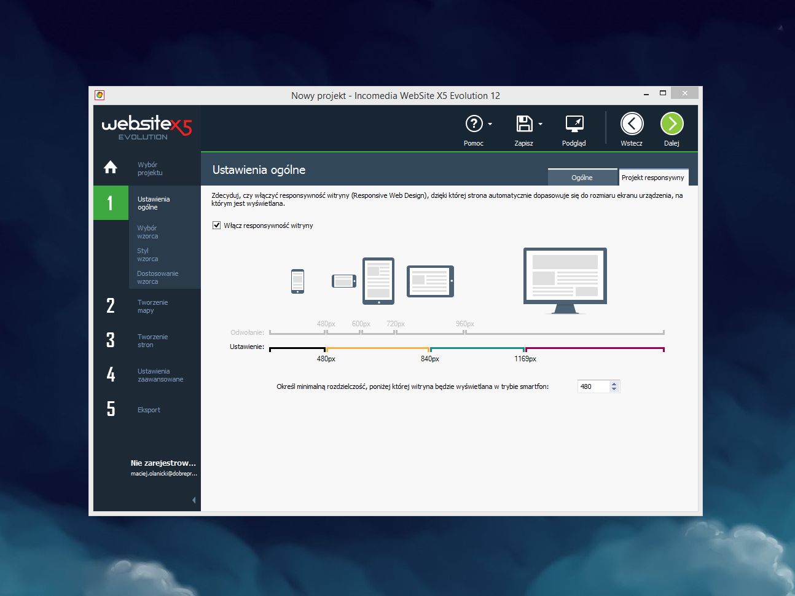Switch to the Projekt responsywny tab
The image size is (795, 596).
point(652,178)
